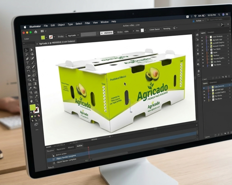The image size is (232, 185).
Task: Click the red timeline playhead marker
Action: pyautogui.click(x=89, y=148)
